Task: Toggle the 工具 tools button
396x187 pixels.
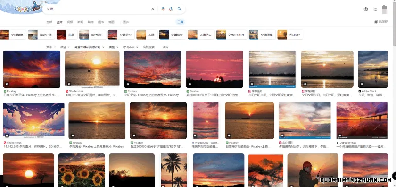Action: (180, 22)
